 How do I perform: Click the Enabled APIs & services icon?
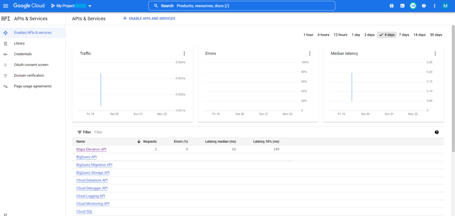click(x=5, y=33)
